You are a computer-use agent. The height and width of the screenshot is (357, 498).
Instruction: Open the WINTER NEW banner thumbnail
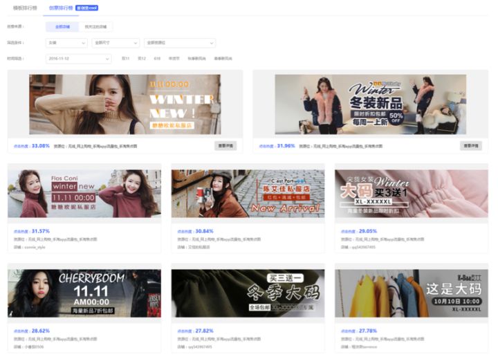125,104
